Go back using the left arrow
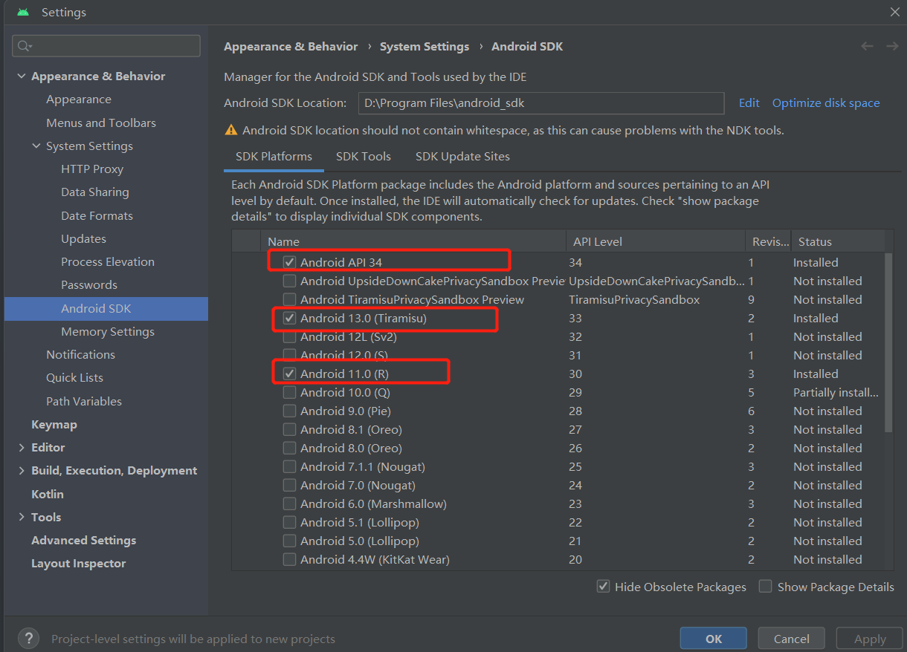This screenshot has width=907, height=652. pos(867,46)
